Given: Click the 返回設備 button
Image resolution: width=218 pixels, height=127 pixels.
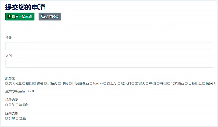Looking at the screenshot, I should [50, 17].
